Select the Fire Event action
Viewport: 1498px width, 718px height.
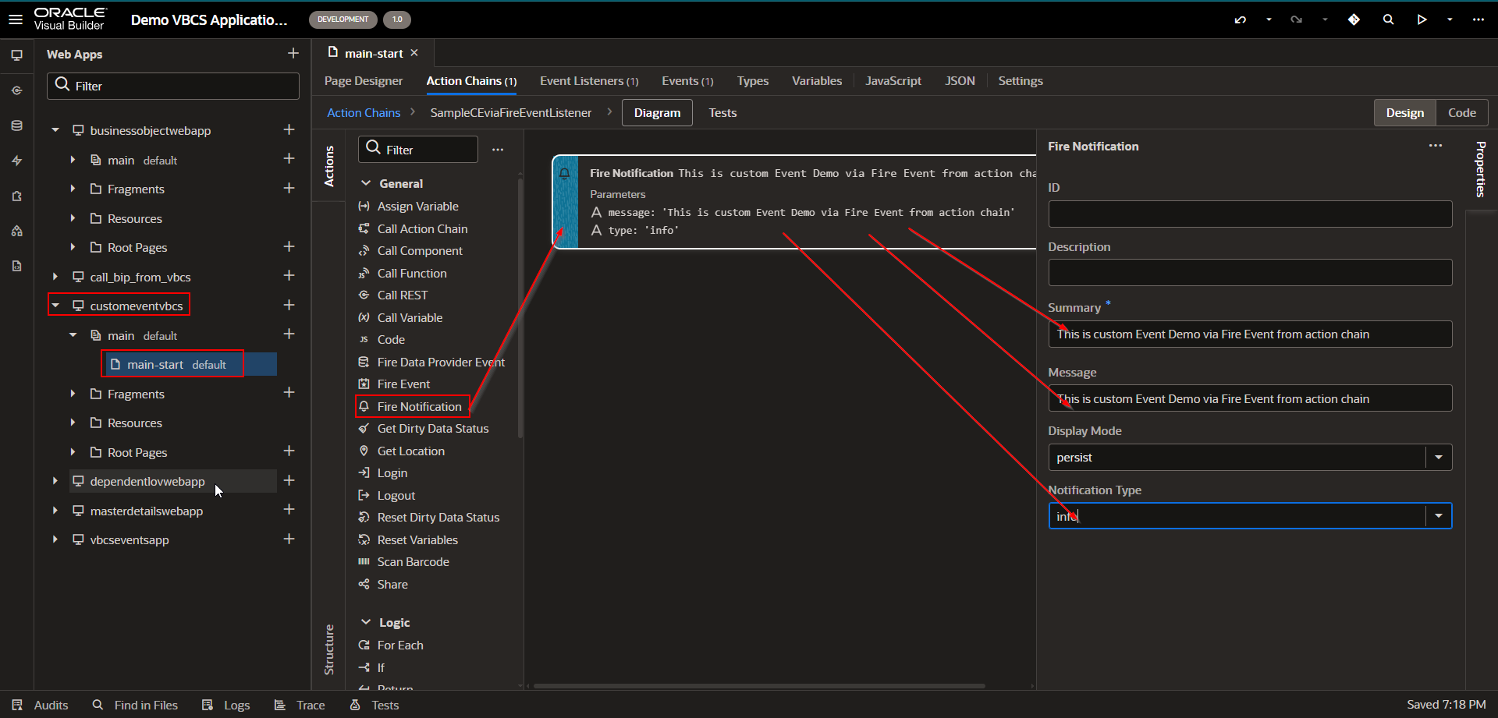403,384
